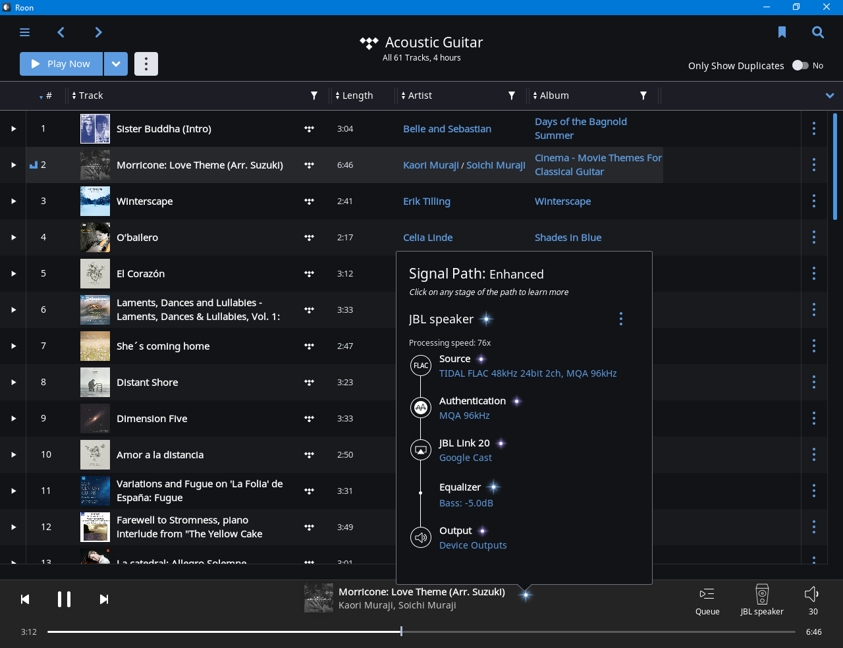Screen dimensions: 843x648
Task: Click now playing album art thumbnail
Action: (319, 598)
